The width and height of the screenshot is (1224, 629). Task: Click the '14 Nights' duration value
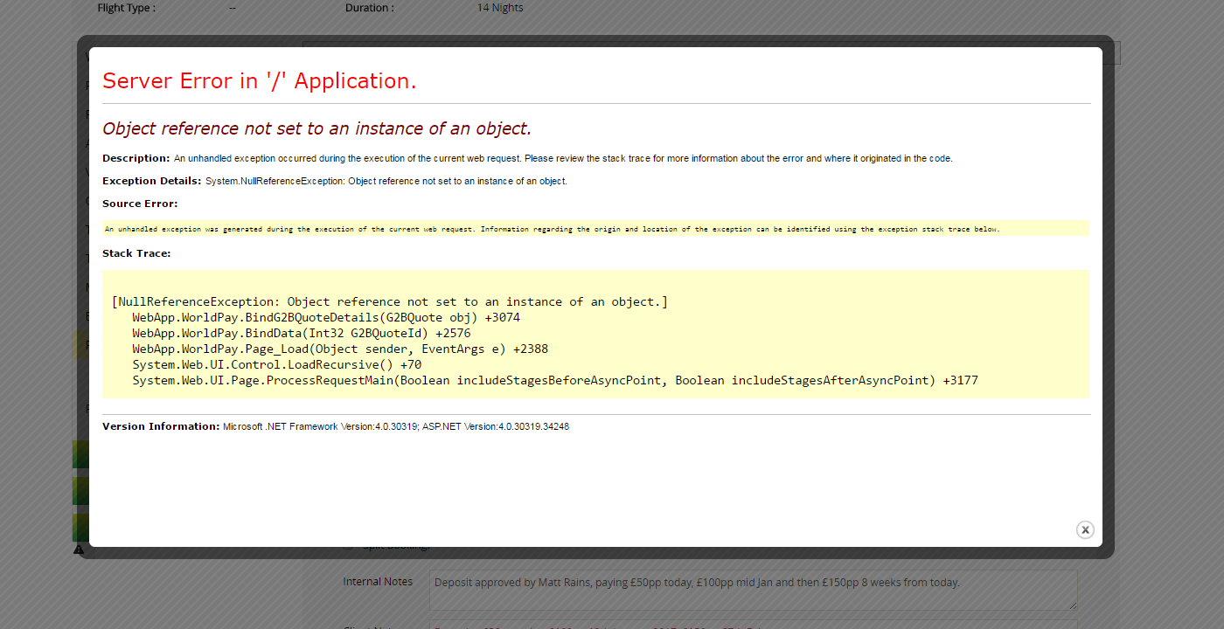click(500, 8)
